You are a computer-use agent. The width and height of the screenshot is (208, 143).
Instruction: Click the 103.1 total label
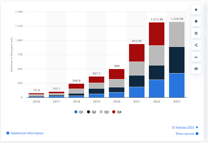56,89
